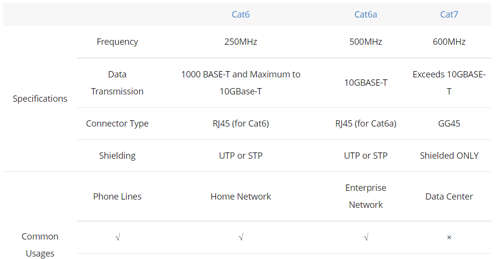Click the Common Usages row header
This screenshot has width=496, height=259.
40,245
